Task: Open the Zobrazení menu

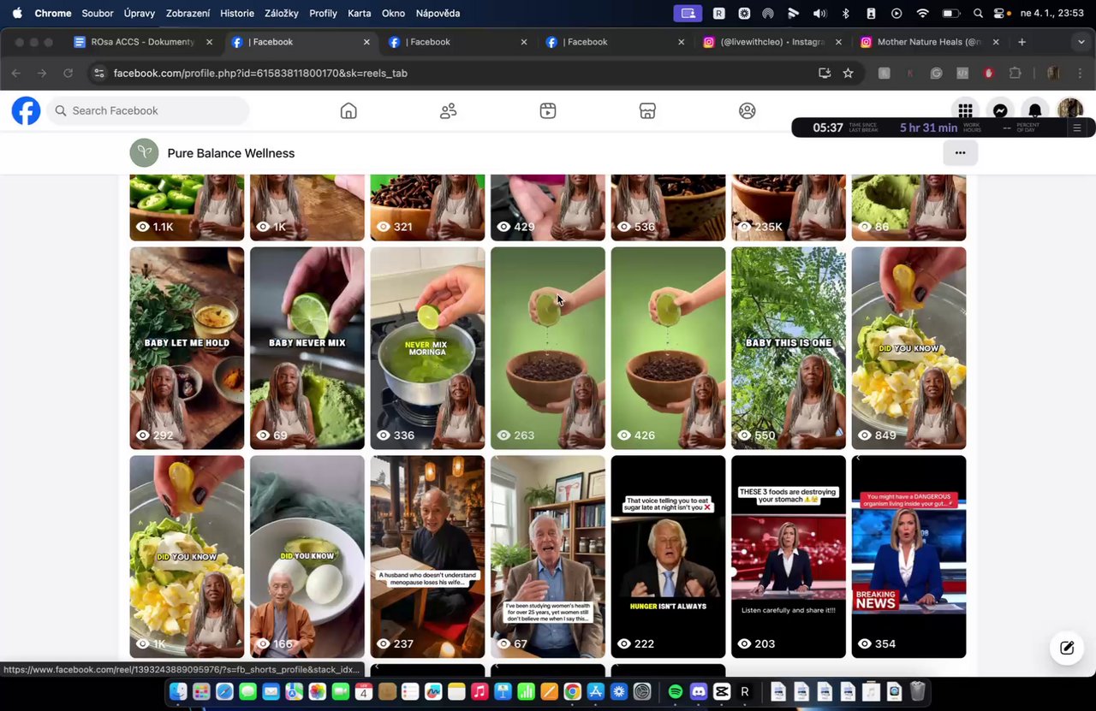Action: tap(188, 13)
